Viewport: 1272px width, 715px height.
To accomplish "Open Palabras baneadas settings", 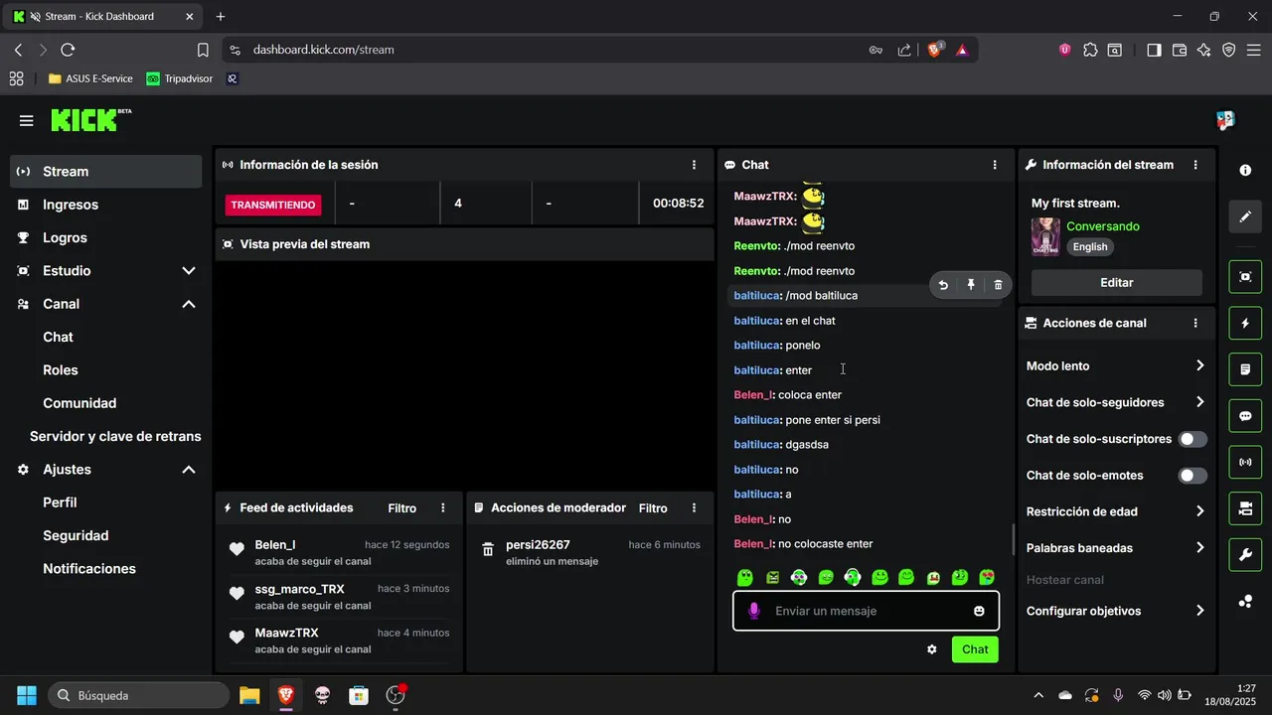I will (1116, 548).
